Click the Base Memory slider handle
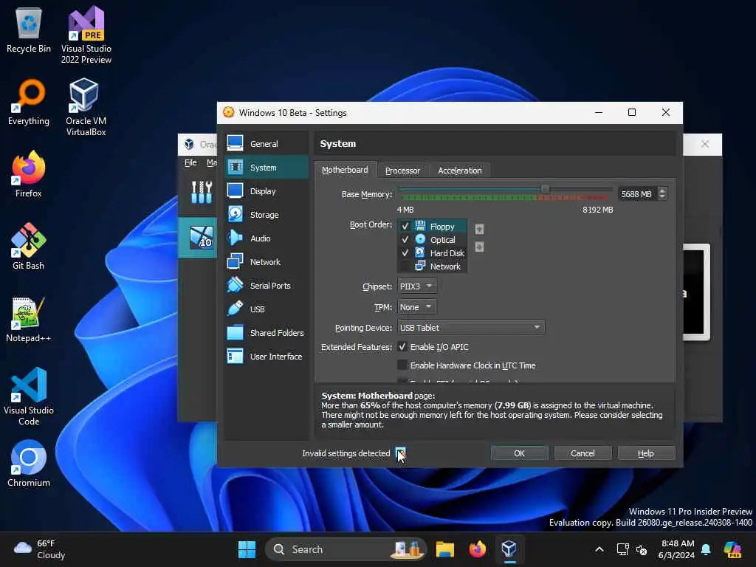Image resolution: width=756 pixels, height=567 pixels. tap(545, 189)
